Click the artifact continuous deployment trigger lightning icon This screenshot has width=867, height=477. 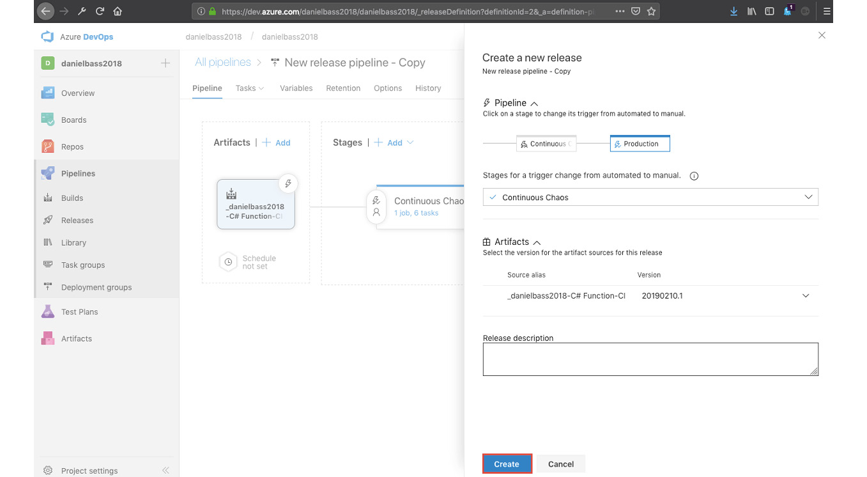tap(288, 184)
